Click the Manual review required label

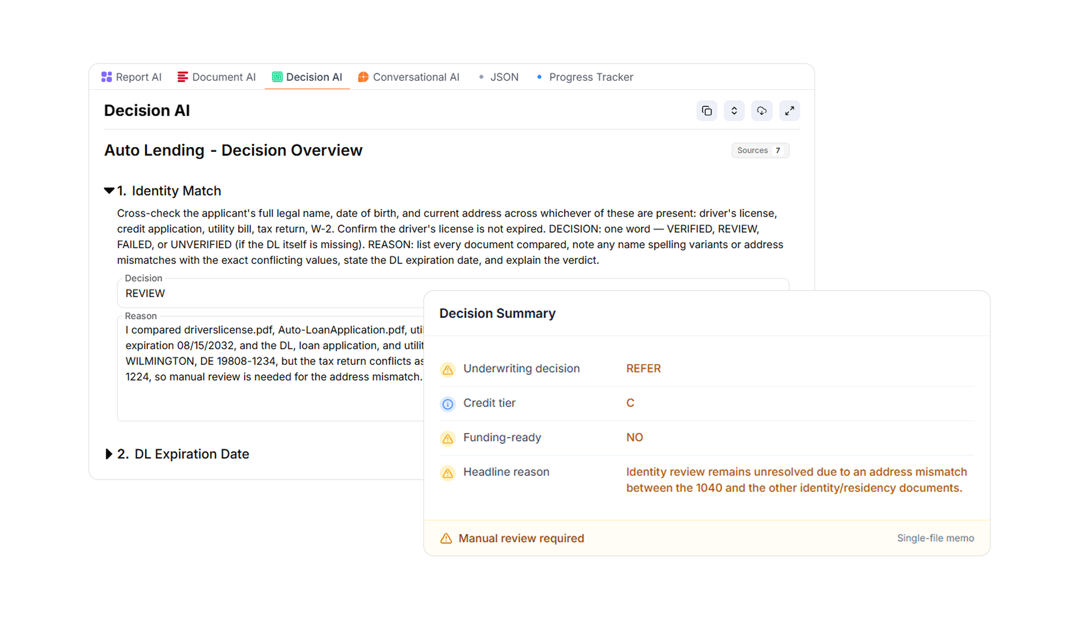521,538
